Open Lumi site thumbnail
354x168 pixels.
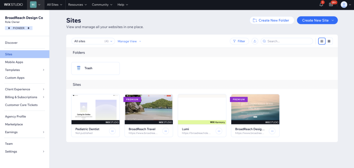(202, 109)
